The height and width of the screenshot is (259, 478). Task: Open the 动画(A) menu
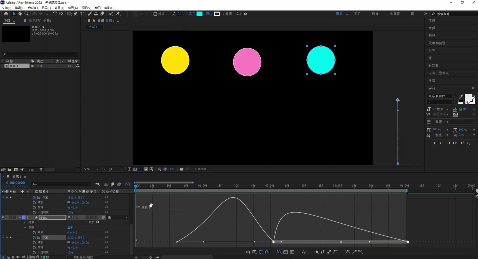[x=73, y=8]
